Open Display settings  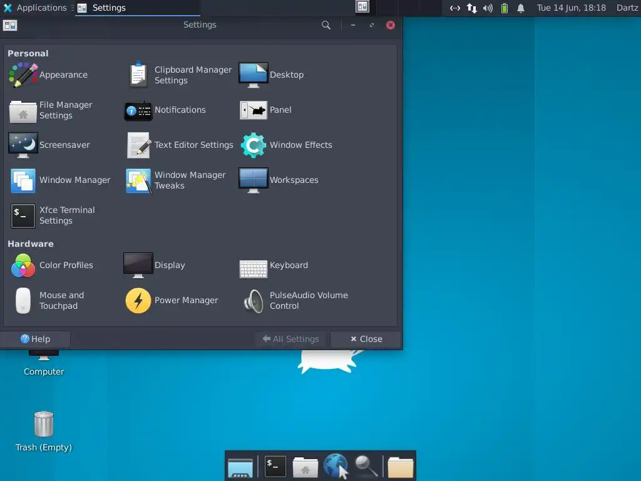point(155,265)
